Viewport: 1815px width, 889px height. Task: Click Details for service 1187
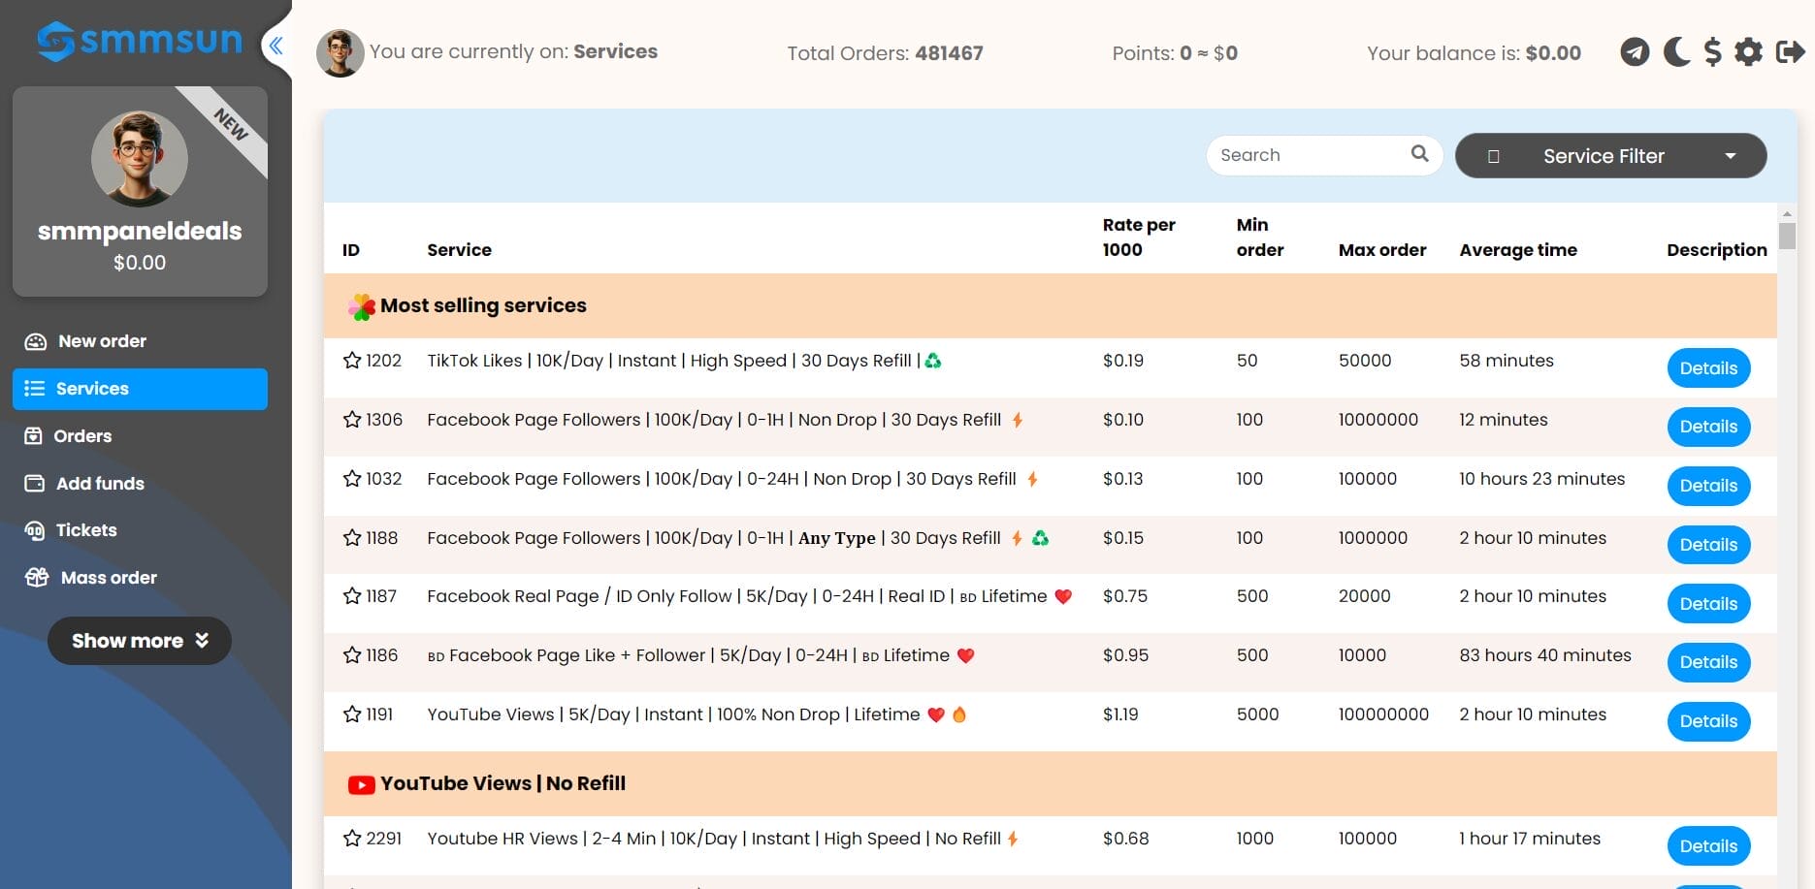[x=1707, y=604]
